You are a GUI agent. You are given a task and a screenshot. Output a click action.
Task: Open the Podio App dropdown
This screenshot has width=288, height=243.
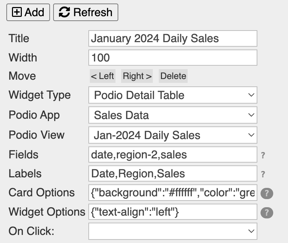point(173,115)
